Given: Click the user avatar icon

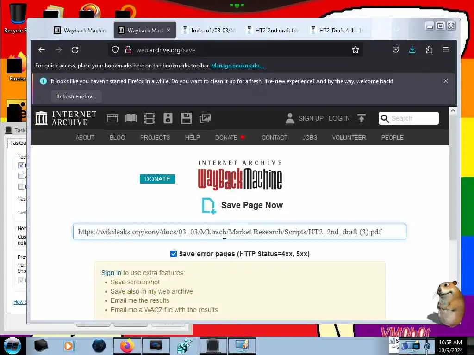Looking at the screenshot, I should (x=290, y=118).
